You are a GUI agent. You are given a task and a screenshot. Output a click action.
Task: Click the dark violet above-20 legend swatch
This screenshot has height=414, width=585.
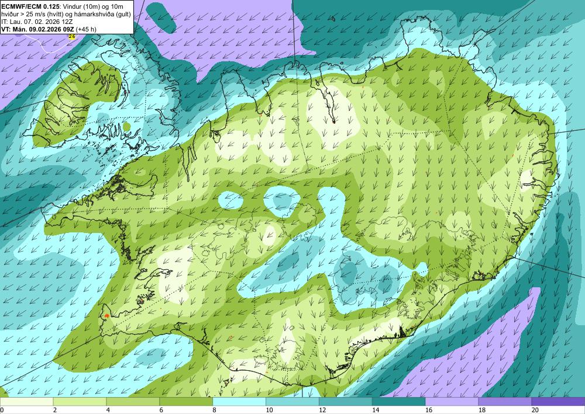[x=558, y=401]
